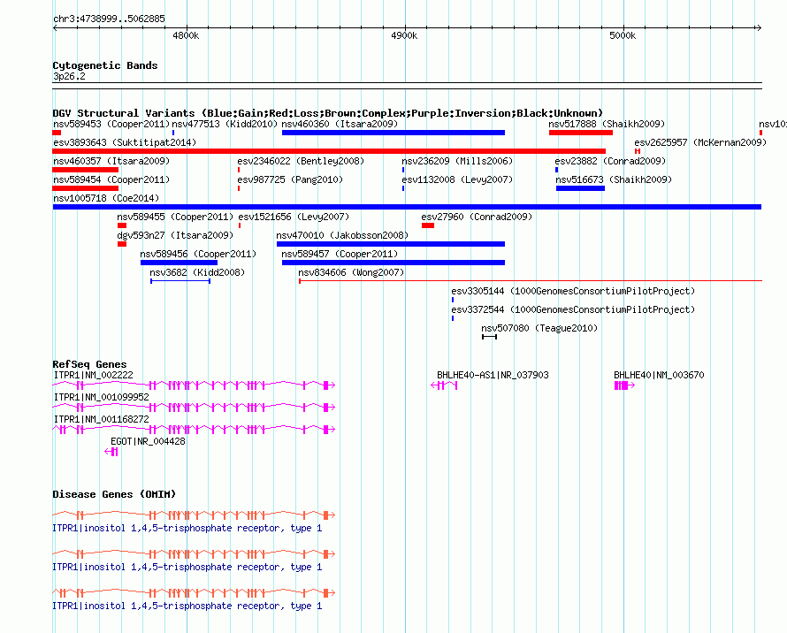Click the nsv1005718 (Coe2014) variant label
This screenshot has width=787, height=633.
click(106, 198)
